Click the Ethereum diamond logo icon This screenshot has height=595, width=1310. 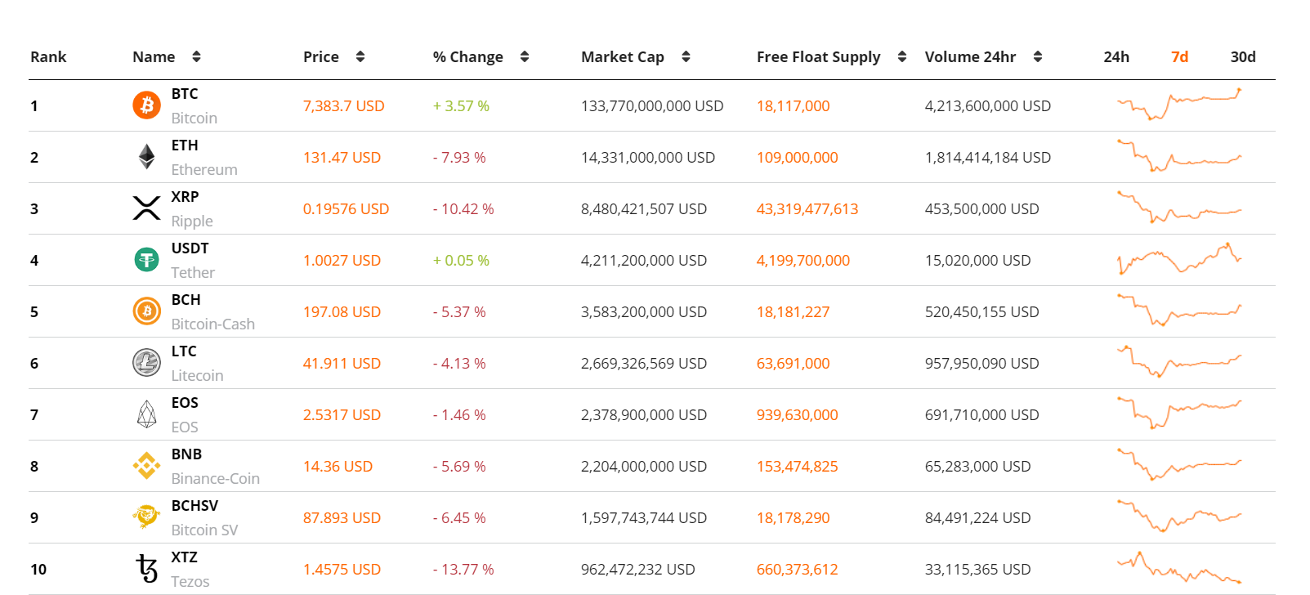[147, 157]
